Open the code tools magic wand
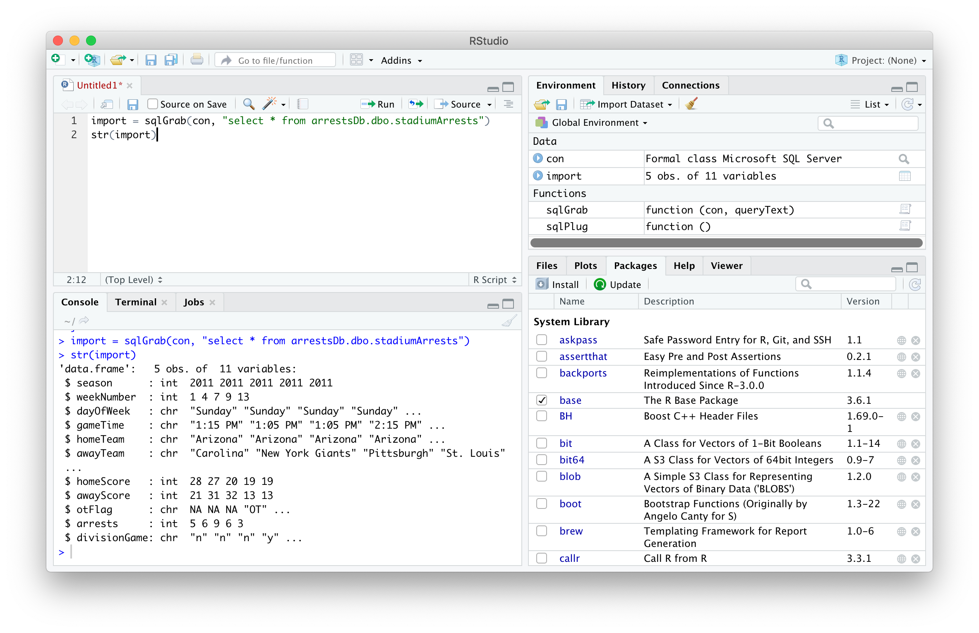Viewport: 979px width, 633px height. pyautogui.click(x=269, y=104)
